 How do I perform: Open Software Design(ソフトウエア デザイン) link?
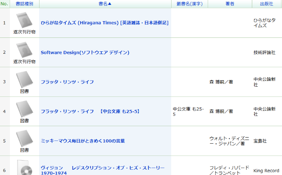pyautogui.click(x=85, y=52)
